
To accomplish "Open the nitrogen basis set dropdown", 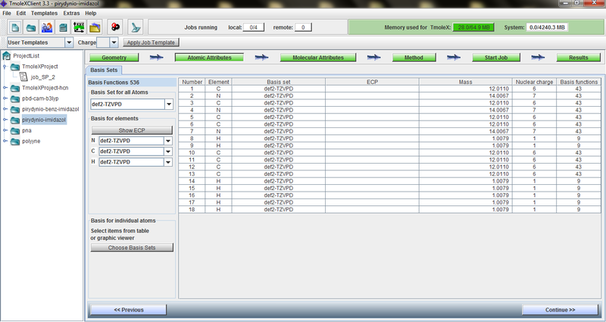I will (x=168, y=141).
